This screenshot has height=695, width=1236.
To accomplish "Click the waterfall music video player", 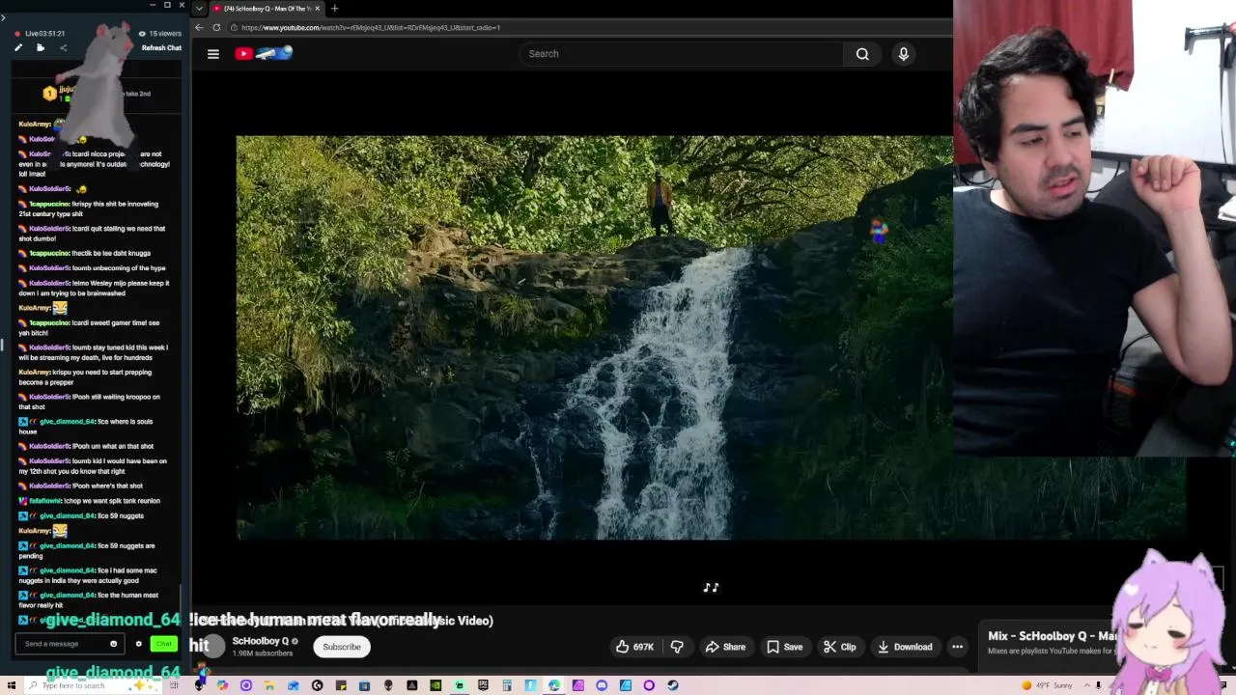I will [x=594, y=338].
